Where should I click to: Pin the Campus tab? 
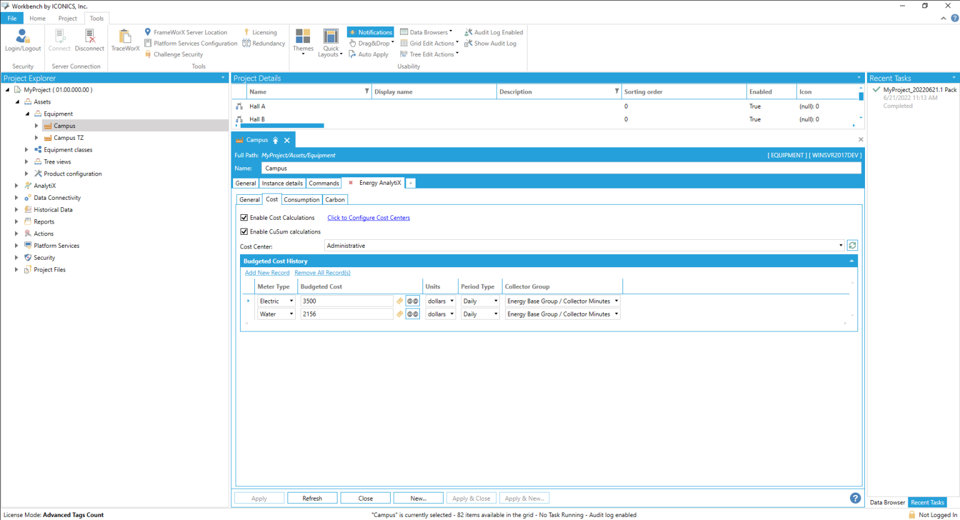(x=275, y=140)
